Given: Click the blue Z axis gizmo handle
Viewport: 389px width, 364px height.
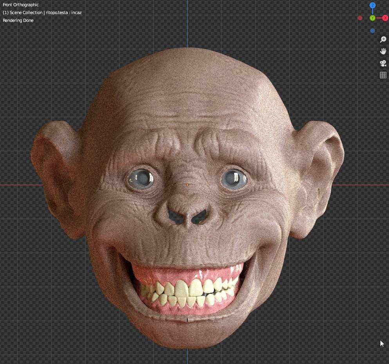Looking at the screenshot, I should point(373,5).
